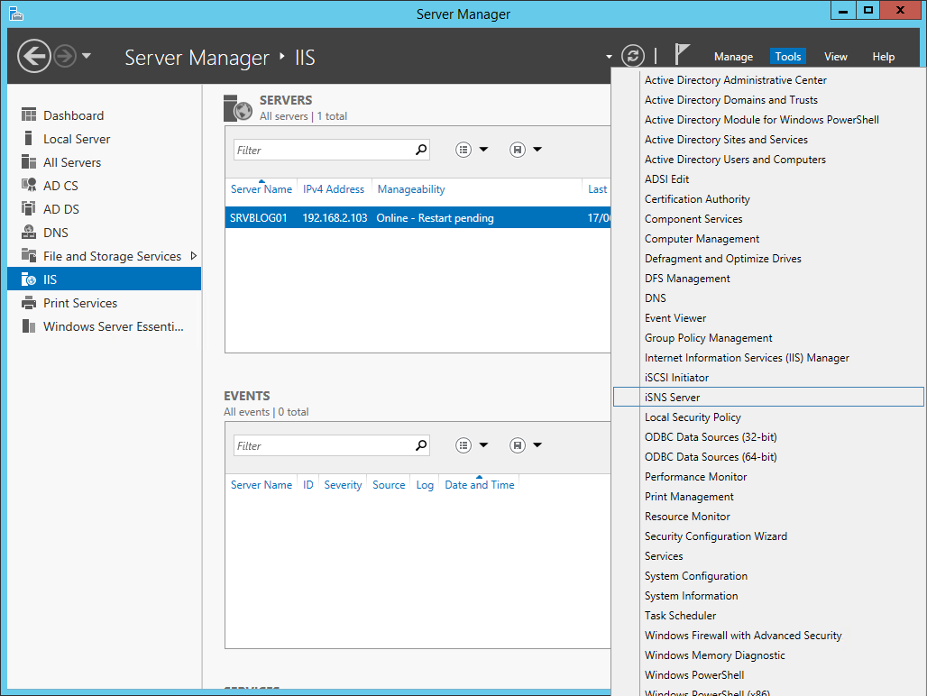Sort events by Date and Time column
Screen dimensions: 927x696
click(x=480, y=484)
